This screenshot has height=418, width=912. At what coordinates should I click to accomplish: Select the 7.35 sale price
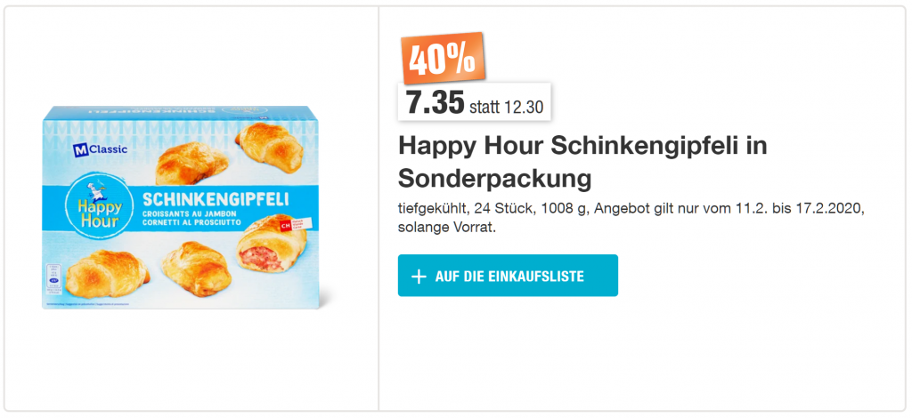[x=436, y=102]
